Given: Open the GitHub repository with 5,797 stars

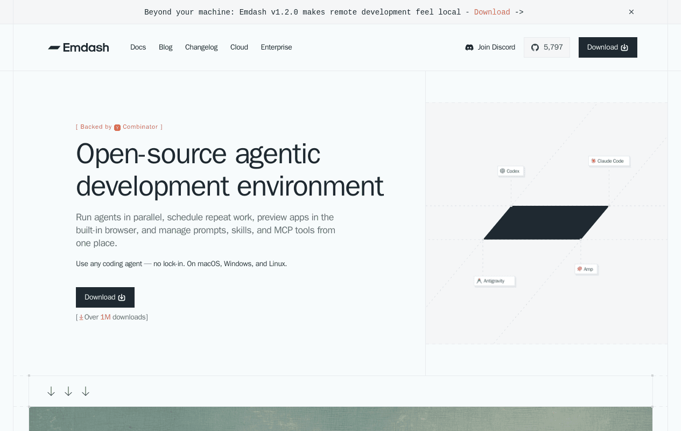Looking at the screenshot, I should [546, 47].
